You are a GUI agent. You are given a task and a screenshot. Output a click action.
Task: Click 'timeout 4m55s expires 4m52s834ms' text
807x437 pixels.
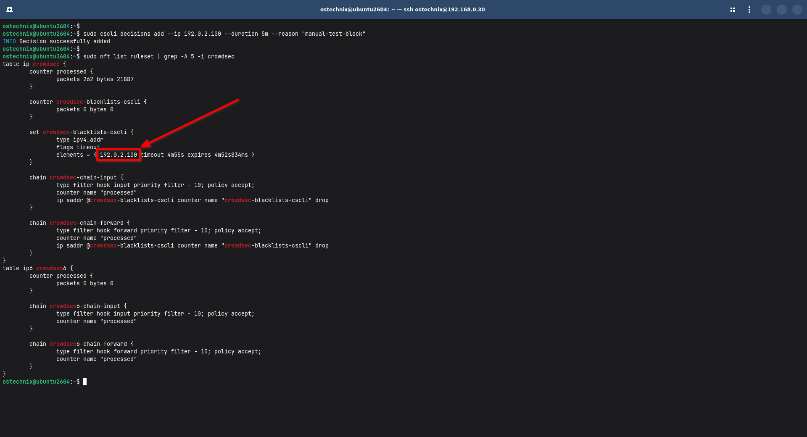pyautogui.click(x=195, y=155)
